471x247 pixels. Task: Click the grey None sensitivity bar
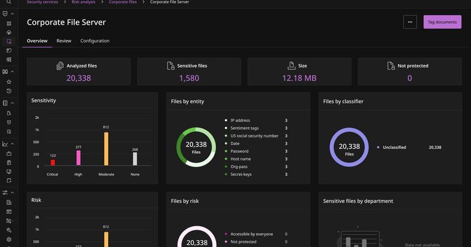click(135, 159)
